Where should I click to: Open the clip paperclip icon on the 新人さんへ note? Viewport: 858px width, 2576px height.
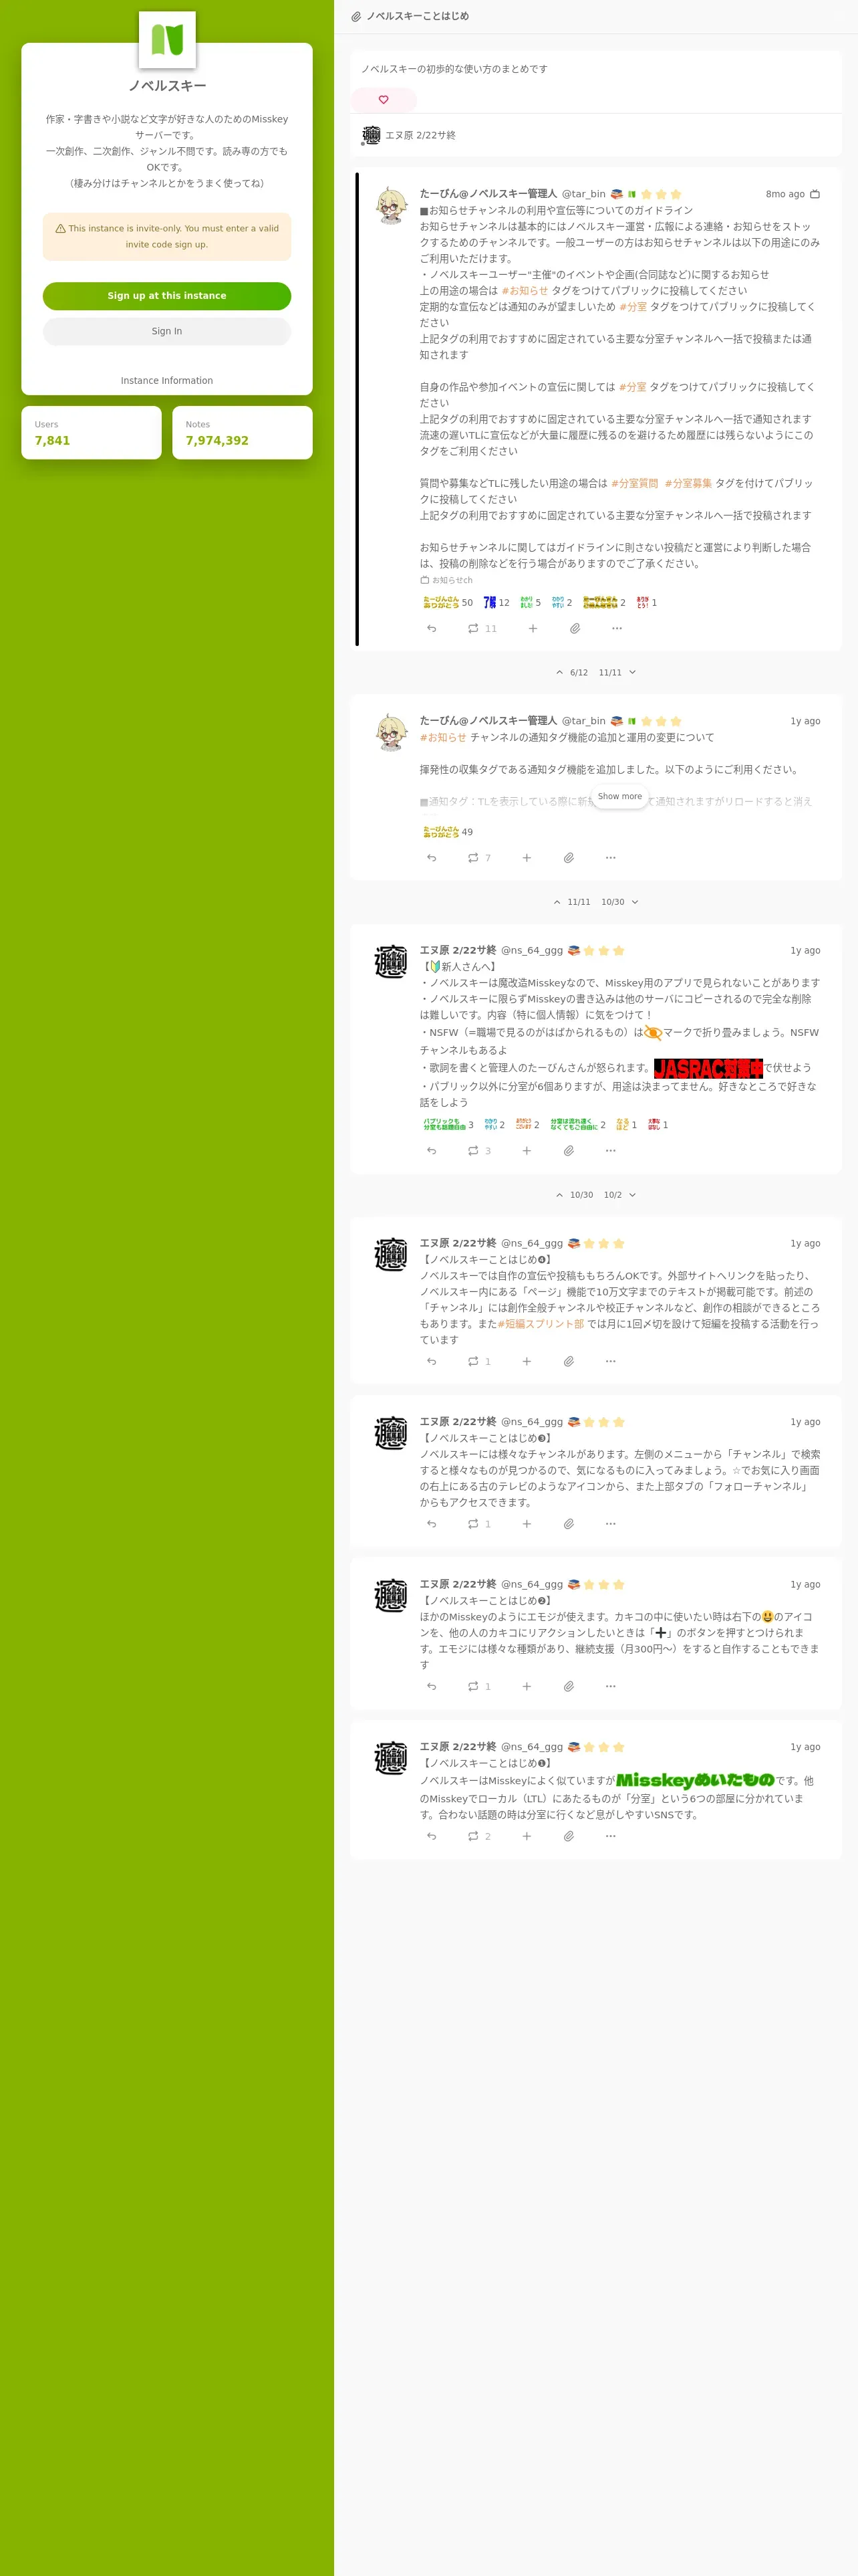(x=569, y=1151)
